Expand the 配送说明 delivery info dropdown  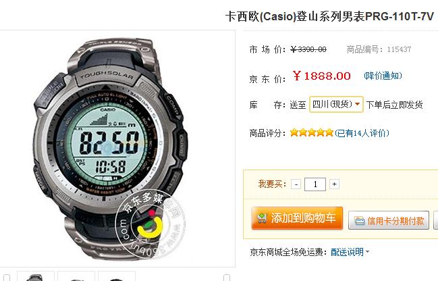pos(350,252)
